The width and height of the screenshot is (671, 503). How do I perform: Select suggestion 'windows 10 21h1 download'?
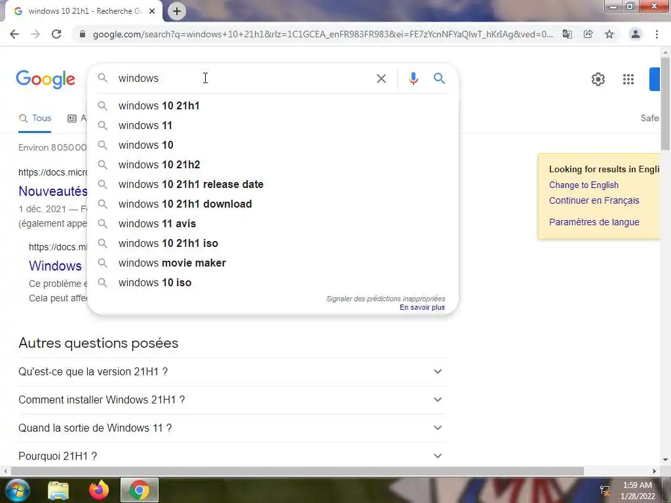coord(273,204)
